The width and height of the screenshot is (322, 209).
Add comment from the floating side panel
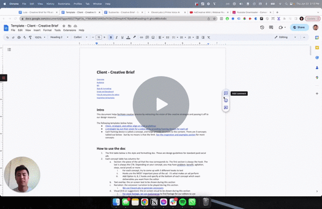(x=226, y=93)
